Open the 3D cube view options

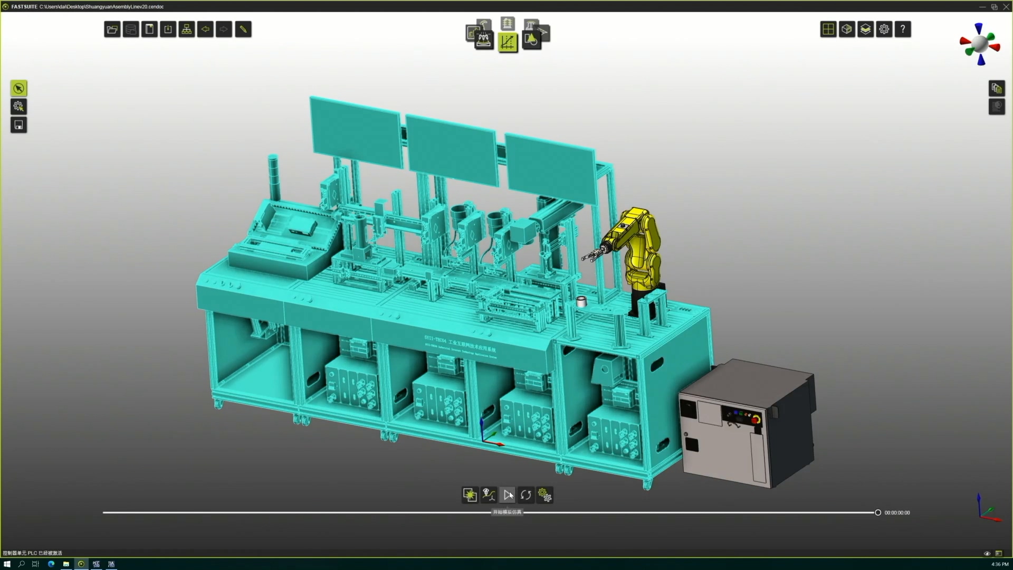[847, 30]
